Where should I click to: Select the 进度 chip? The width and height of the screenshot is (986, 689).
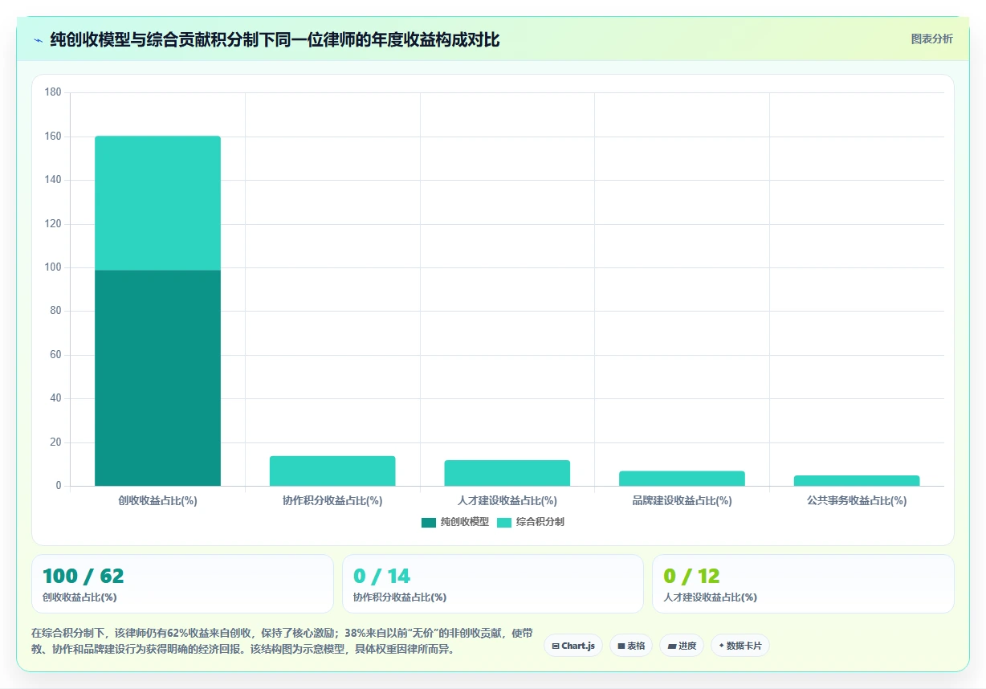[682, 646]
